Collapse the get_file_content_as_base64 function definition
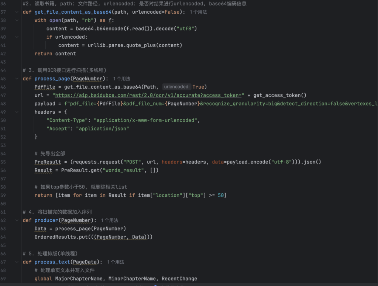Screen dimensions: 378x286 pyautogui.click(x=17, y=12)
